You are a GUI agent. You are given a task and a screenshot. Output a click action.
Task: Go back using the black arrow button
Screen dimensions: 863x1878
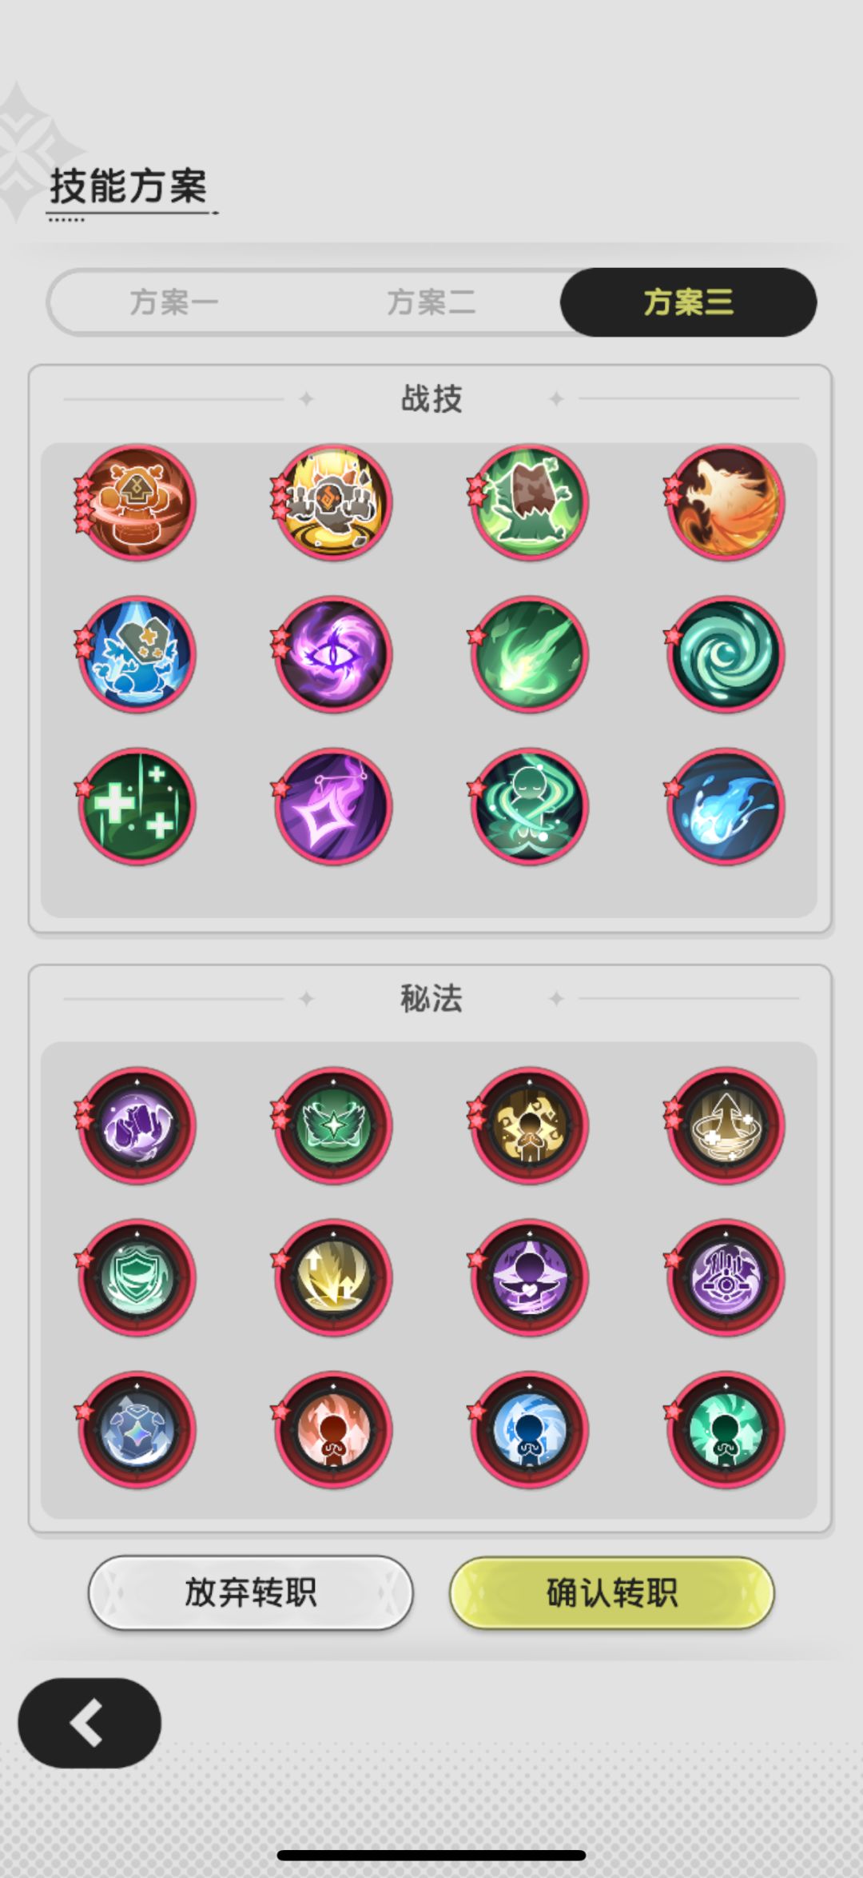point(89,1723)
